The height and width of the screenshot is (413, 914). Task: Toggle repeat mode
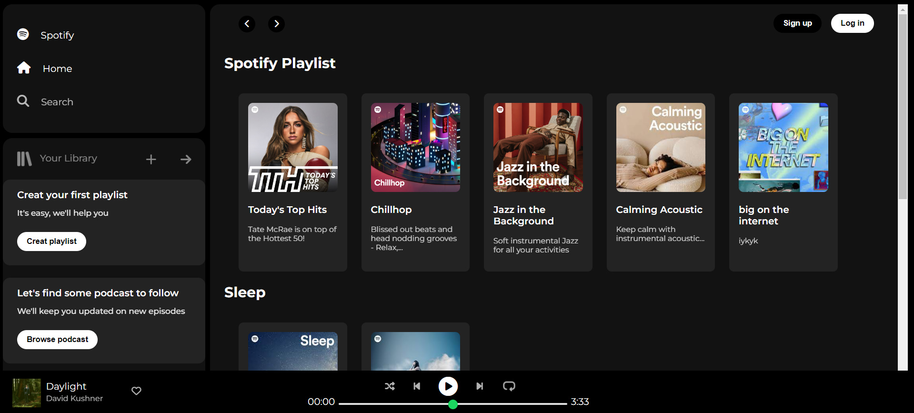tap(509, 386)
